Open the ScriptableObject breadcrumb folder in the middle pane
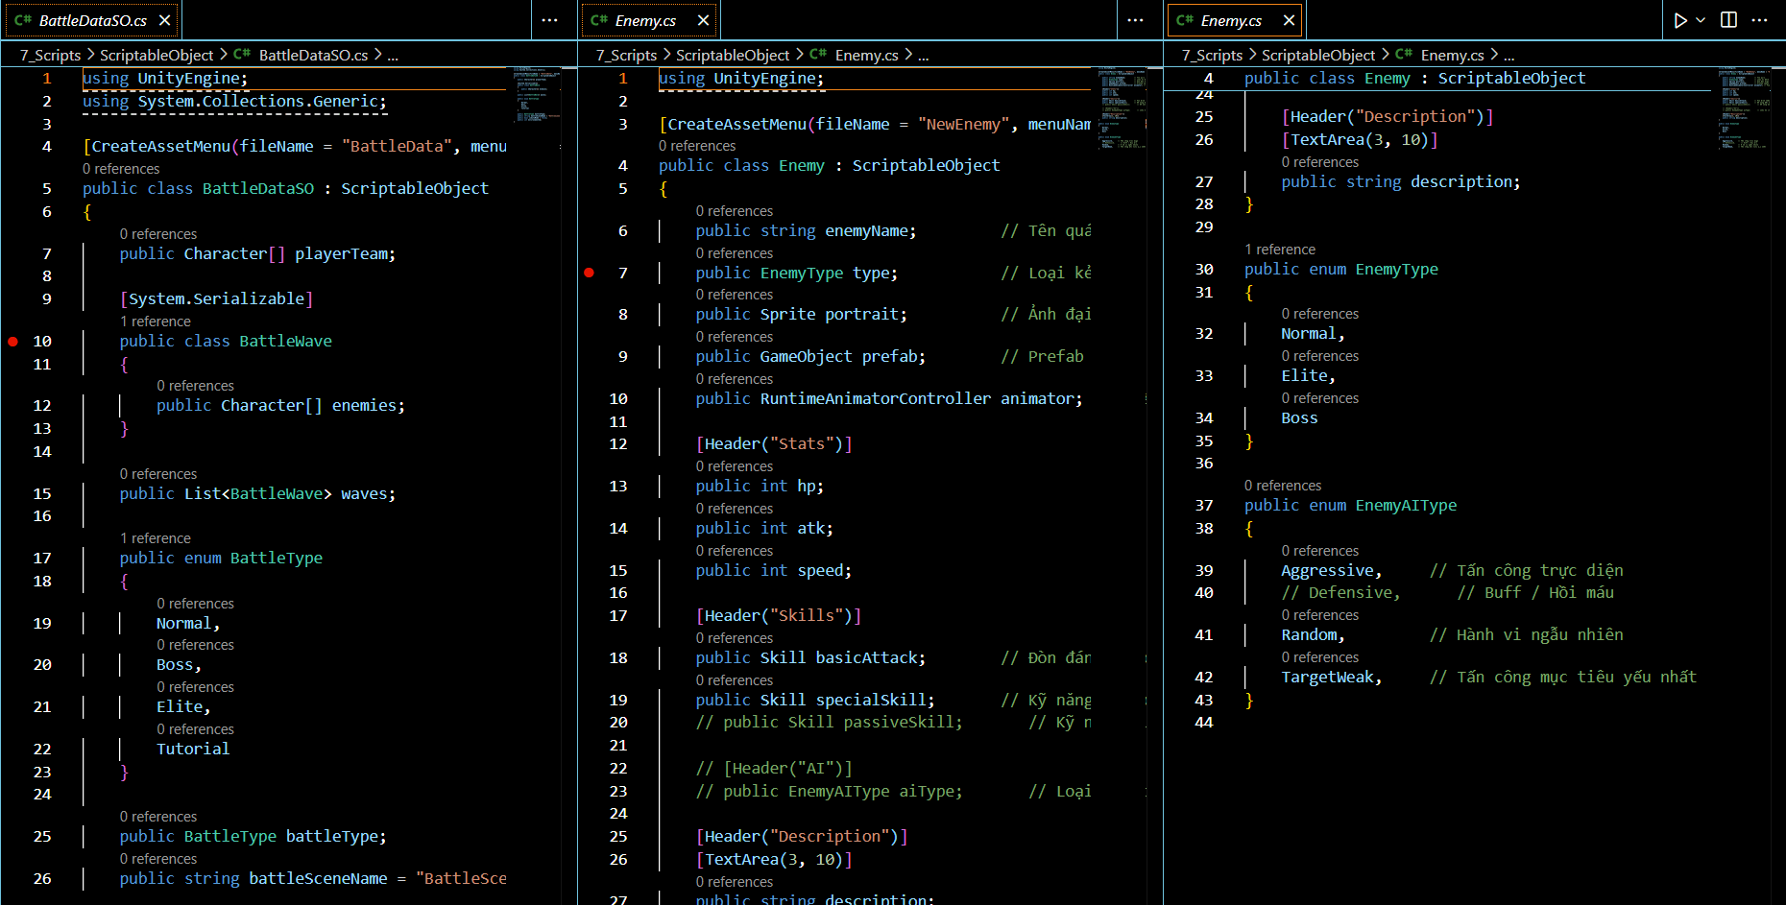Image resolution: width=1786 pixels, height=905 pixels. 732,56
